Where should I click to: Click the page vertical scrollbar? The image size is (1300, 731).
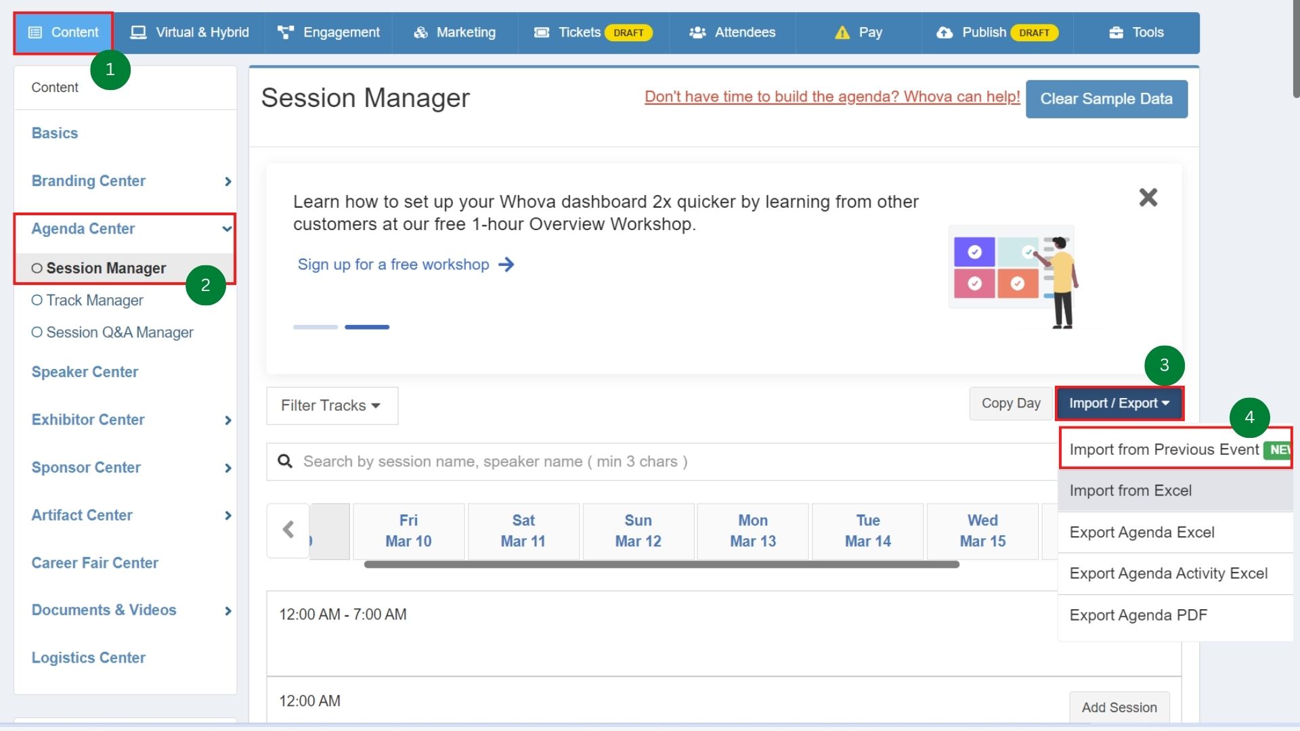1296,49
